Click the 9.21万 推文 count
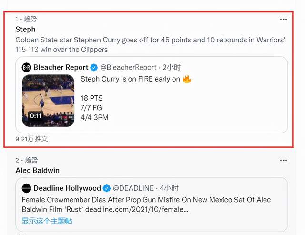Viewport: 305px width, 235px height. pyautogui.click(x=31, y=139)
